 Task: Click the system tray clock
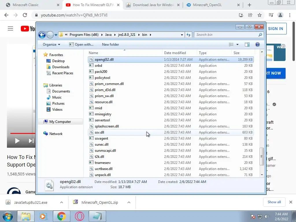tap(281, 217)
